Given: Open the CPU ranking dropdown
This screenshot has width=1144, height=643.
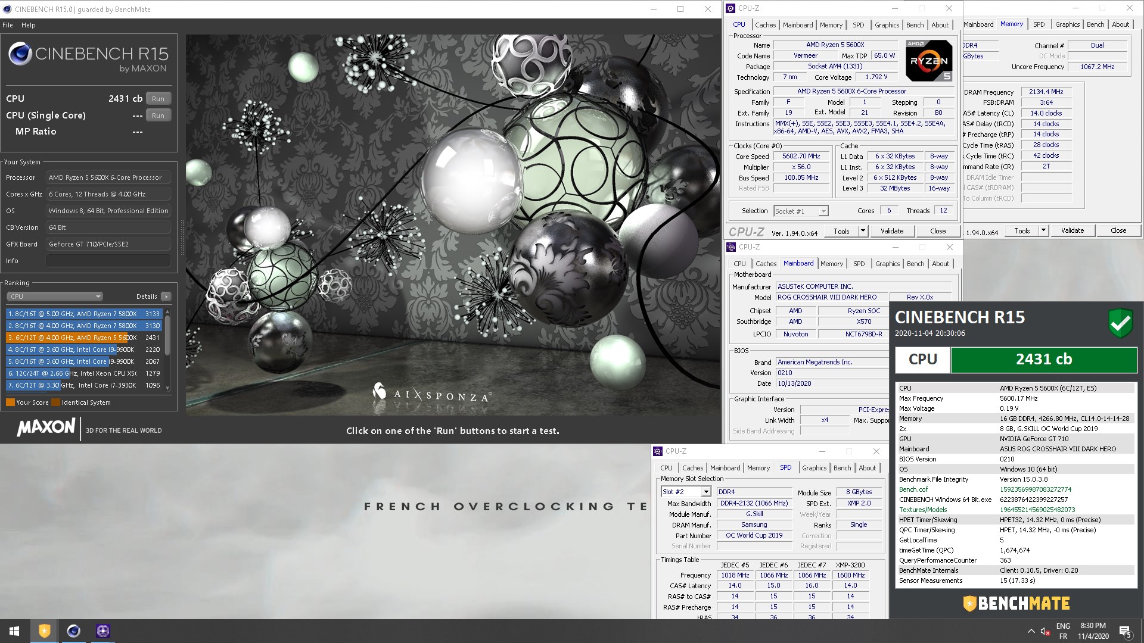Looking at the screenshot, I should tap(55, 296).
